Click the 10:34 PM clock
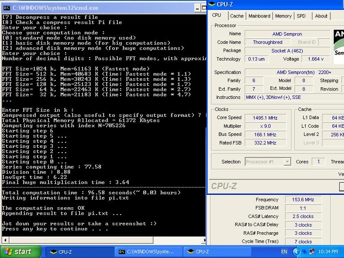The width and height of the screenshot is (344, 258). pyautogui.click(x=328, y=252)
